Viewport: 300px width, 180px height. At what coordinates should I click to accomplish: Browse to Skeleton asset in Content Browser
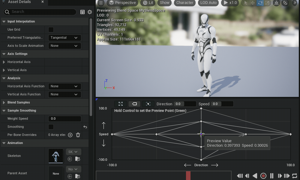click(x=77, y=159)
